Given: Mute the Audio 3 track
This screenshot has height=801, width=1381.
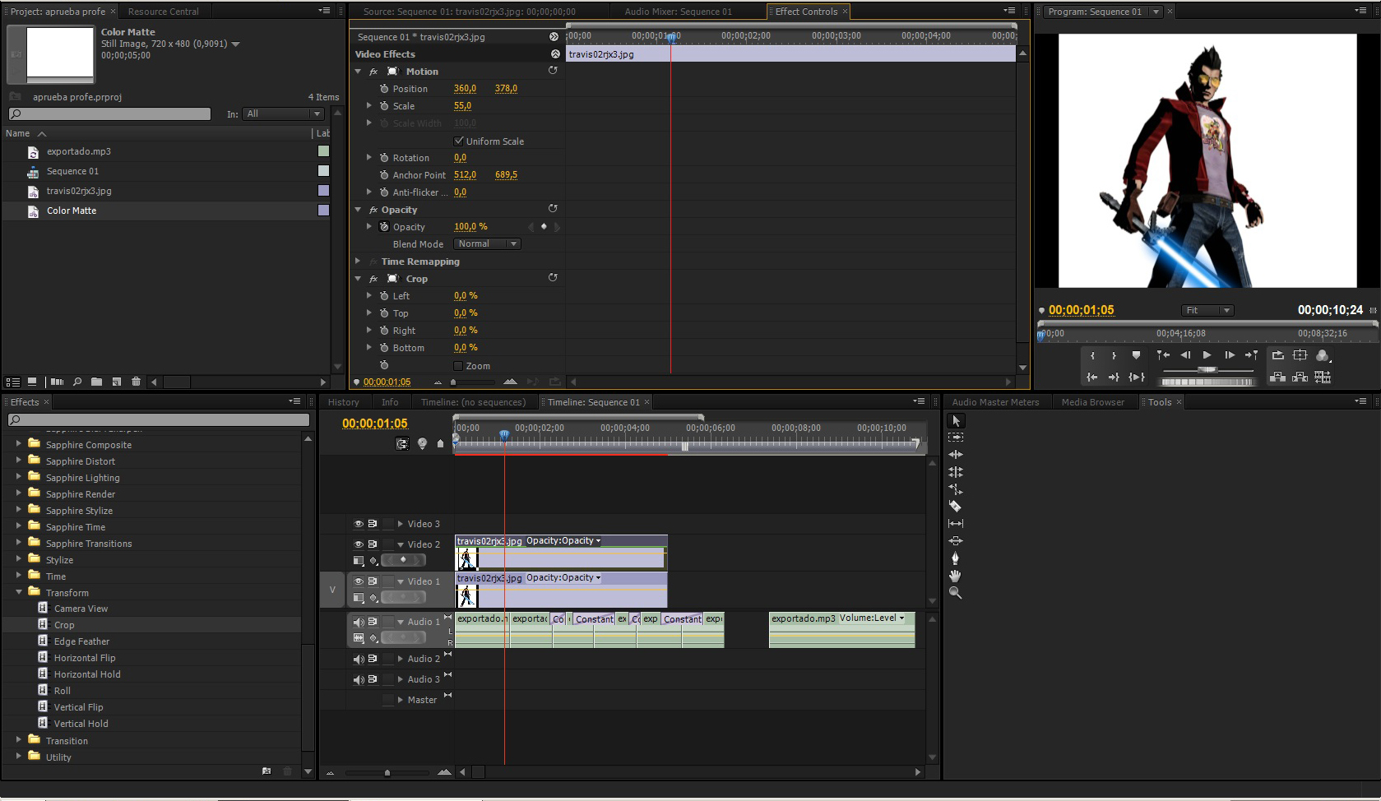Looking at the screenshot, I should click(359, 679).
